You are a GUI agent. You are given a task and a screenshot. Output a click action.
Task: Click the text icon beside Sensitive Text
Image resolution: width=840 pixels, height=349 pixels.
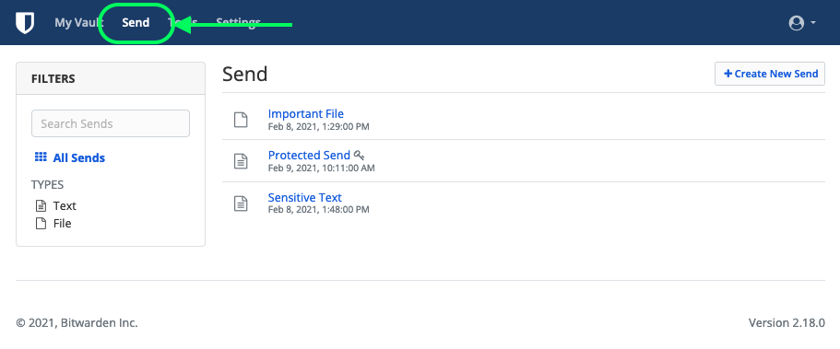point(241,203)
